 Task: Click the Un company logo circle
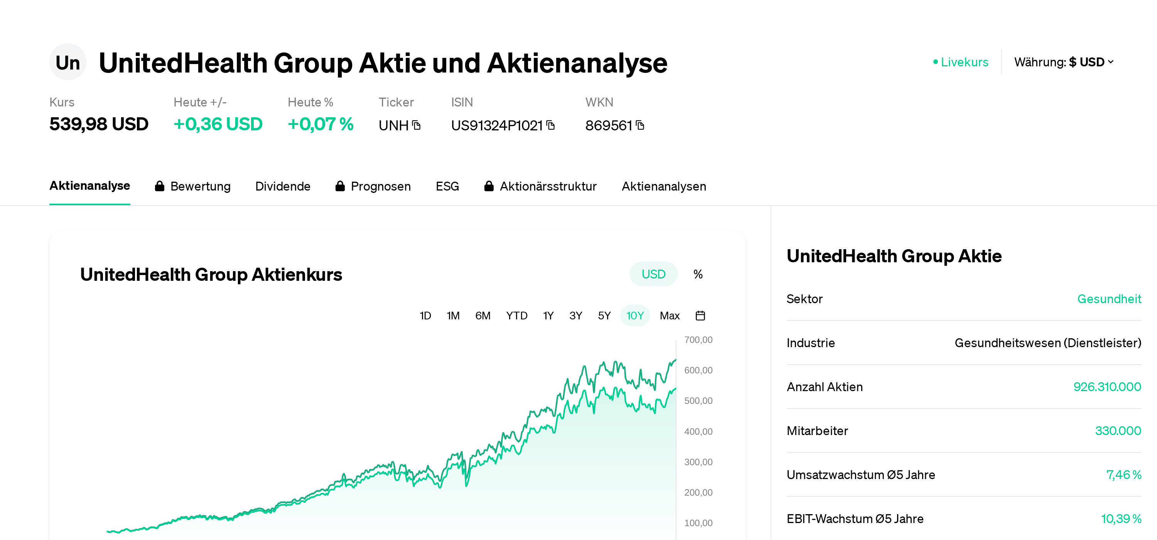(x=68, y=62)
